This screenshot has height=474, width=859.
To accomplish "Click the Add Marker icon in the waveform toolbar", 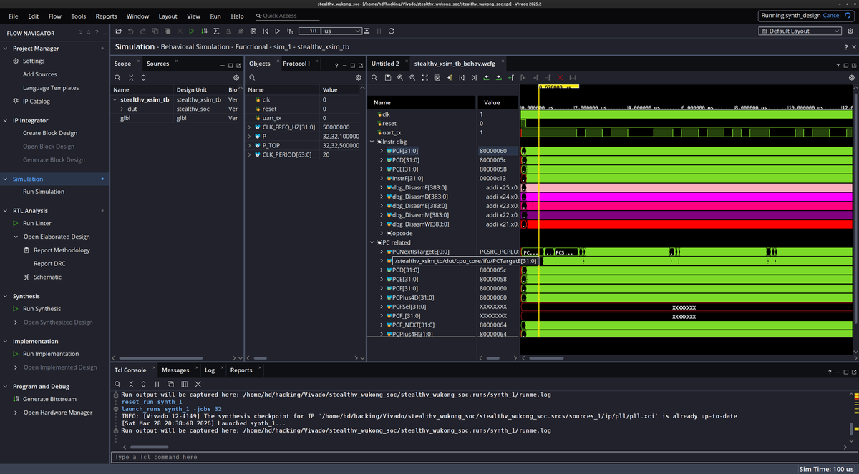I will tap(510, 77).
